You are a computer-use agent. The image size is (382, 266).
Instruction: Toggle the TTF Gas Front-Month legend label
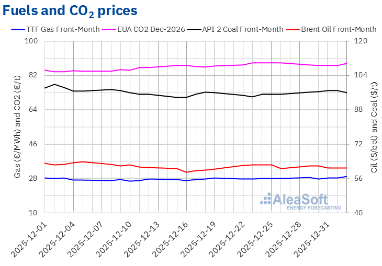[x=62, y=29]
